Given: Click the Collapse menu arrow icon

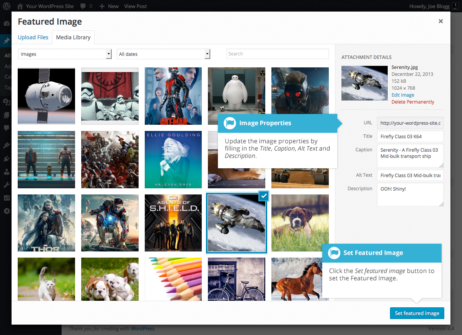Looking at the screenshot, I should 7,211.
